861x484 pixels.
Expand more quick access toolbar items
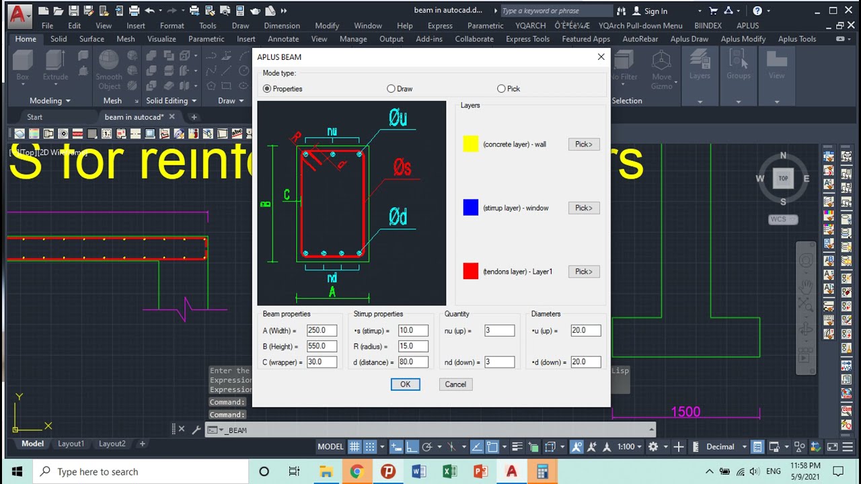click(284, 11)
